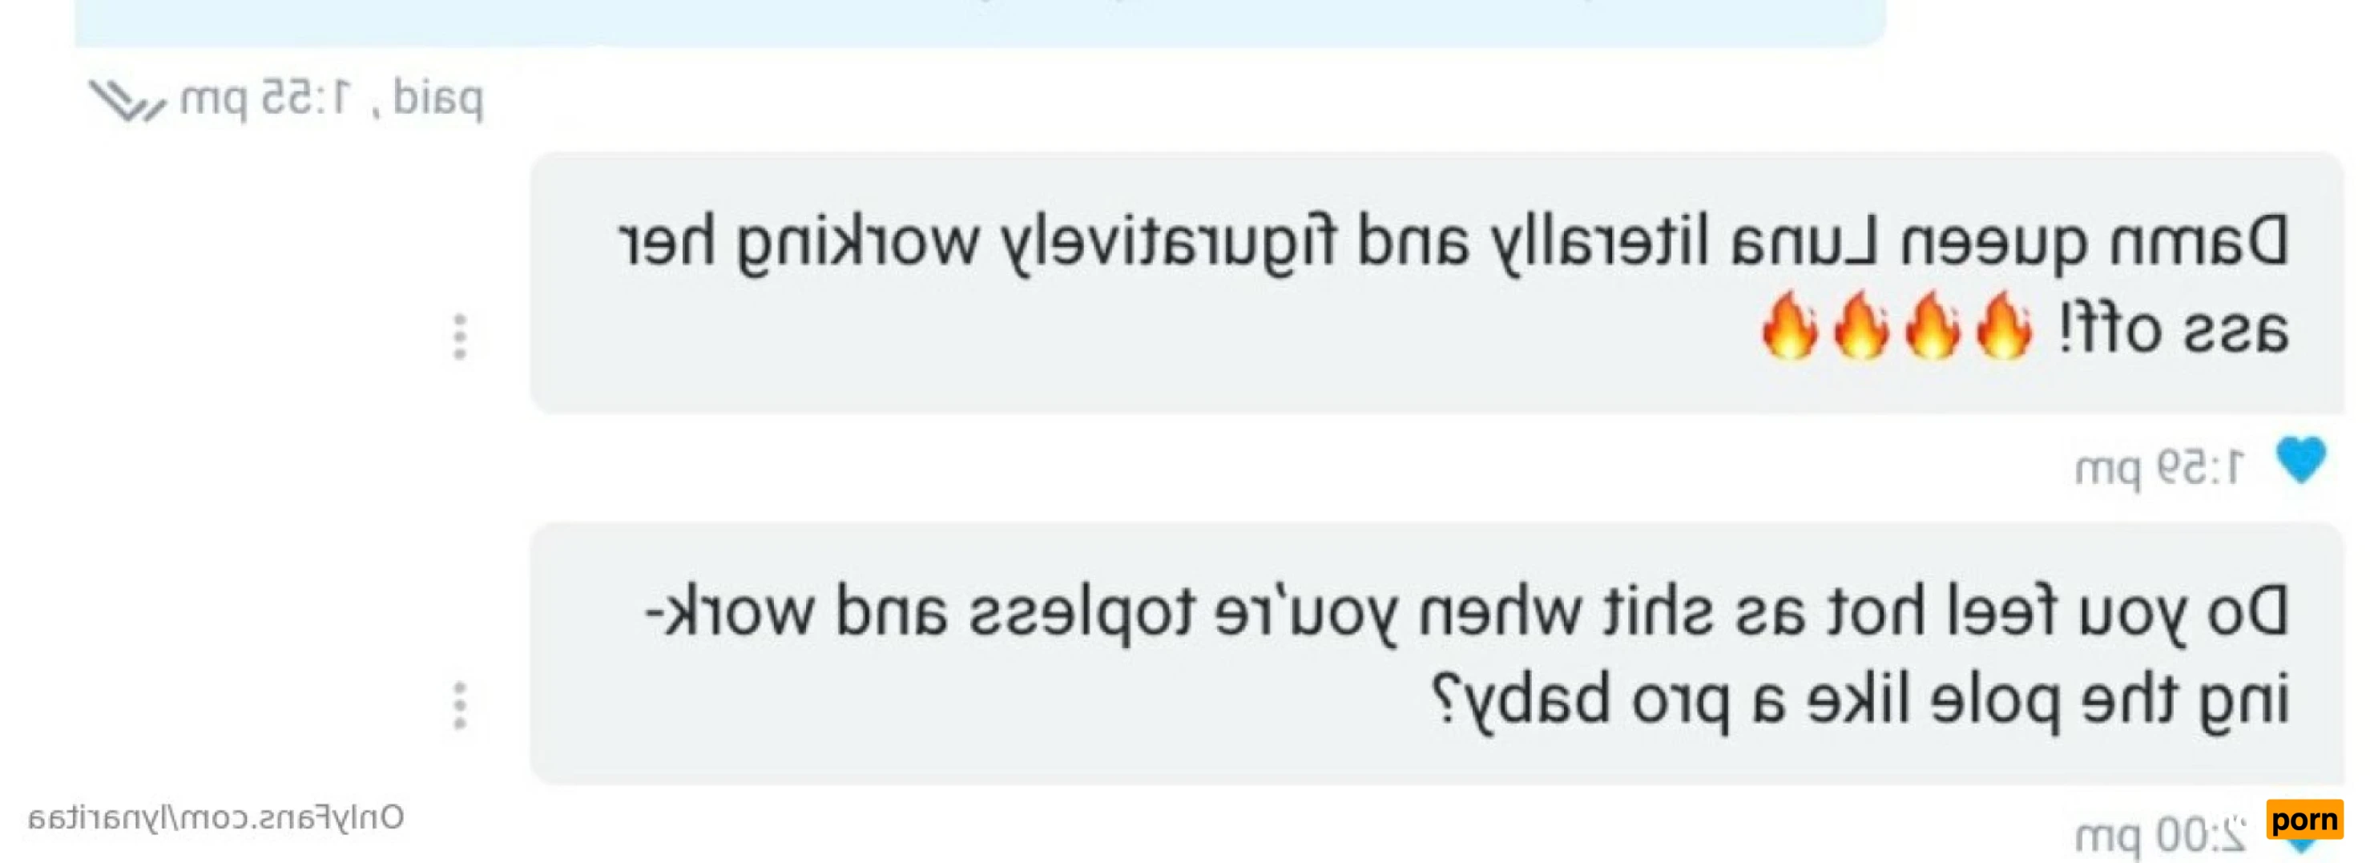Click the 1:59 pm timestamp
Viewport: 2370px width, 863px height.
click(x=2159, y=468)
